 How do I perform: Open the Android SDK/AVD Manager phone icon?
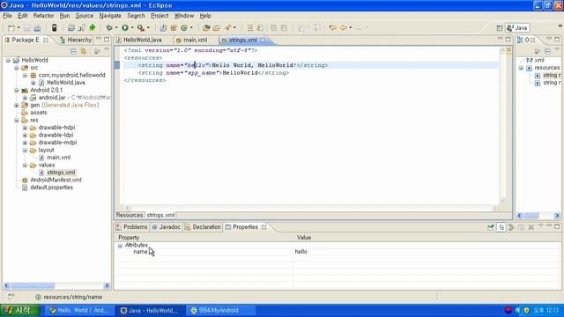(x=54, y=27)
